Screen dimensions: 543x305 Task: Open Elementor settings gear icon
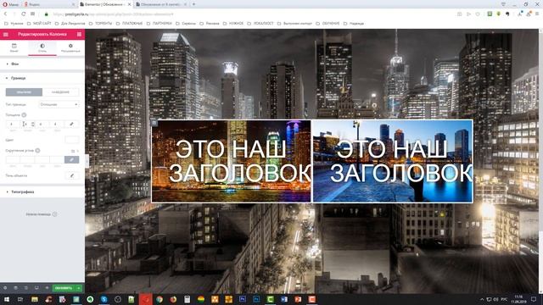pyautogui.click(x=5, y=288)
